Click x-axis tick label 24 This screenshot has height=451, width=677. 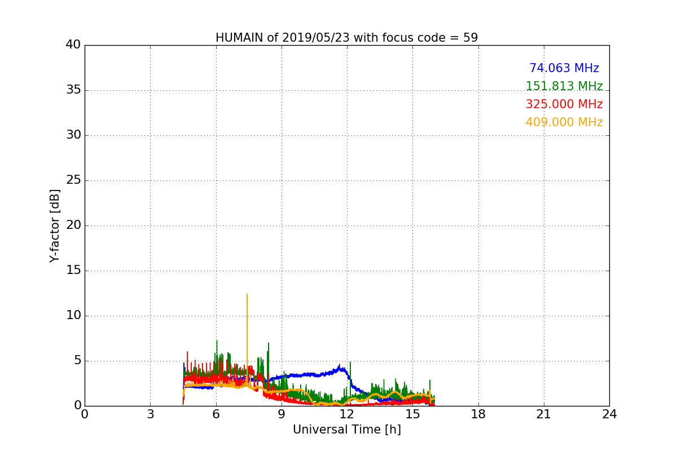pyautogui.click(x=609, y=414)
